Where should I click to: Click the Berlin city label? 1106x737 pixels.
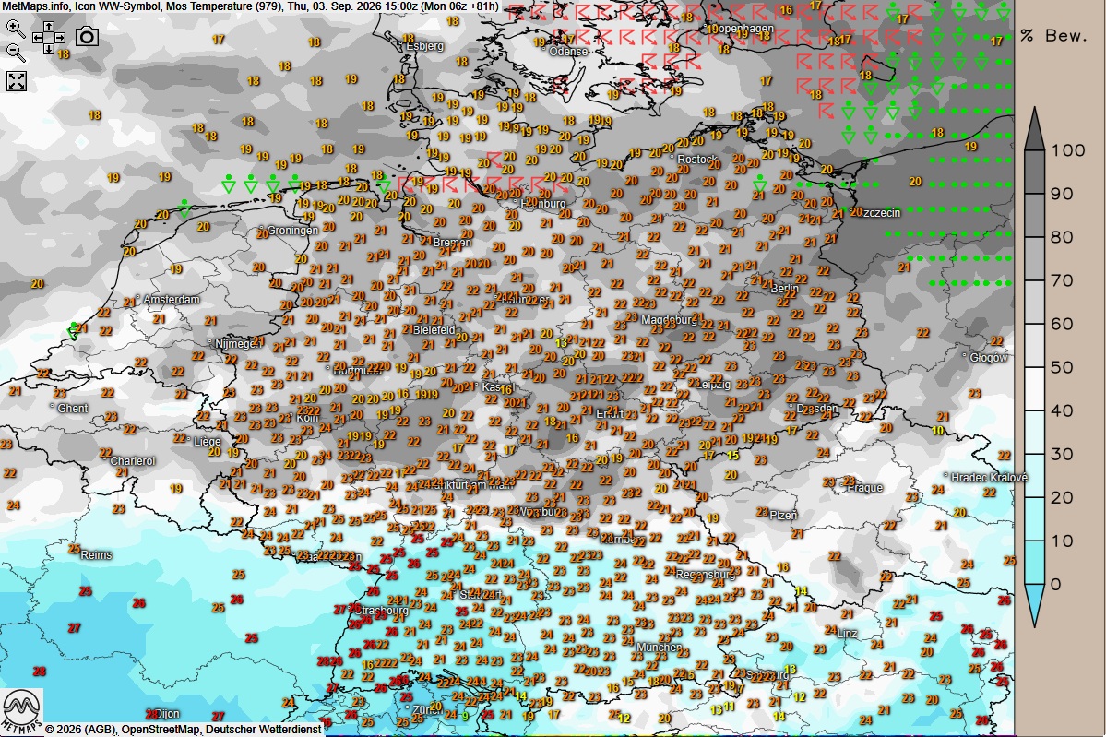pos(784,288)
